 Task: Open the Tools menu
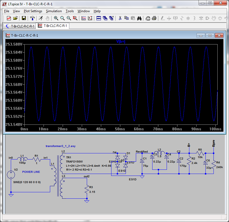pos(70,11)
